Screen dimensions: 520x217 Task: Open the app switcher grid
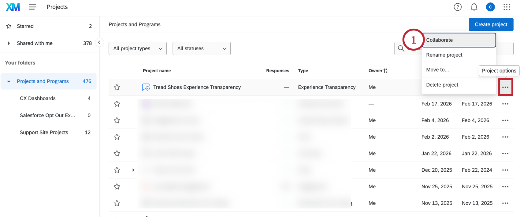pos(507,7)
